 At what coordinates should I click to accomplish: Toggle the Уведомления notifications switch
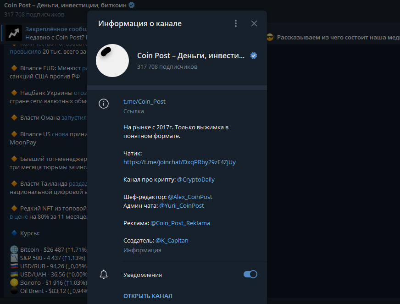[x=250, y=274]
